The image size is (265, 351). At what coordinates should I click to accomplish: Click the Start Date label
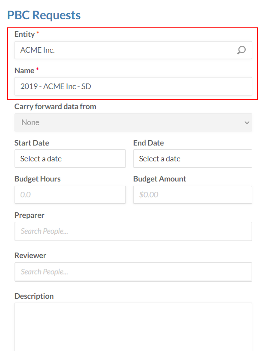[x=32, y=143]
